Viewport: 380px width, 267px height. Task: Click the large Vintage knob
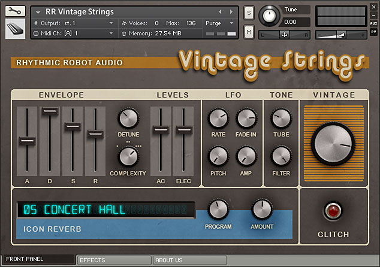click(331, 144)
